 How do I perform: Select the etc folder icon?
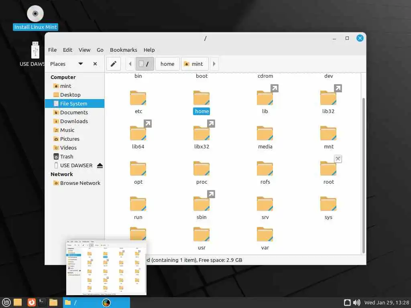[138, 98]
